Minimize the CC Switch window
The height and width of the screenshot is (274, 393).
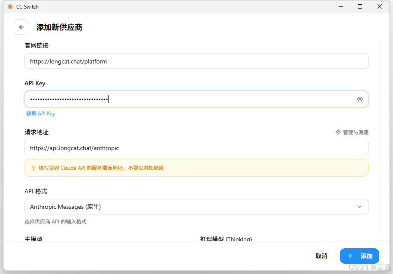pyautogui.click(x=340, y=6)
